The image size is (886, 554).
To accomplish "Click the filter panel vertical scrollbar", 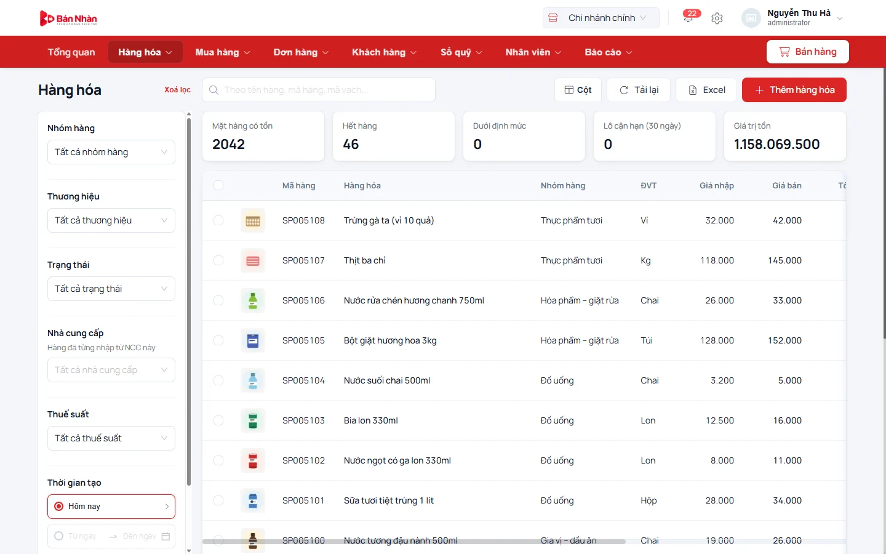I will point(189,302).
